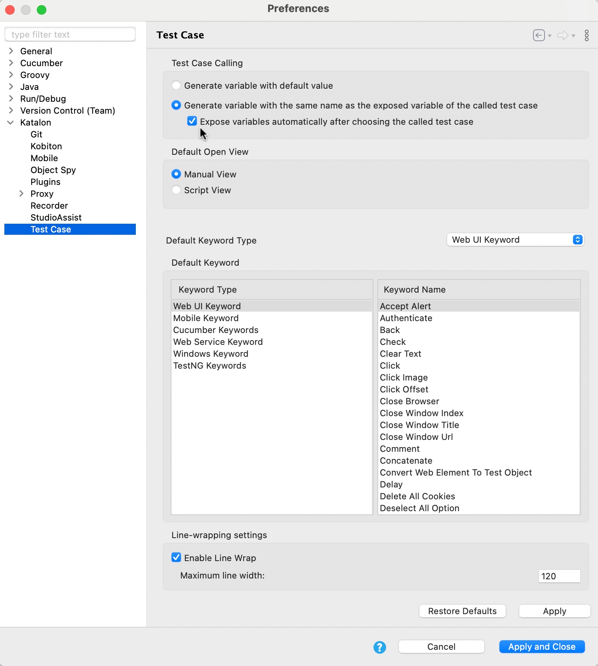The image size is (598, 666).
Task: Uncheck Expose variables automatically checkbox
Action: pyautogui.click(x=192, y=121)
